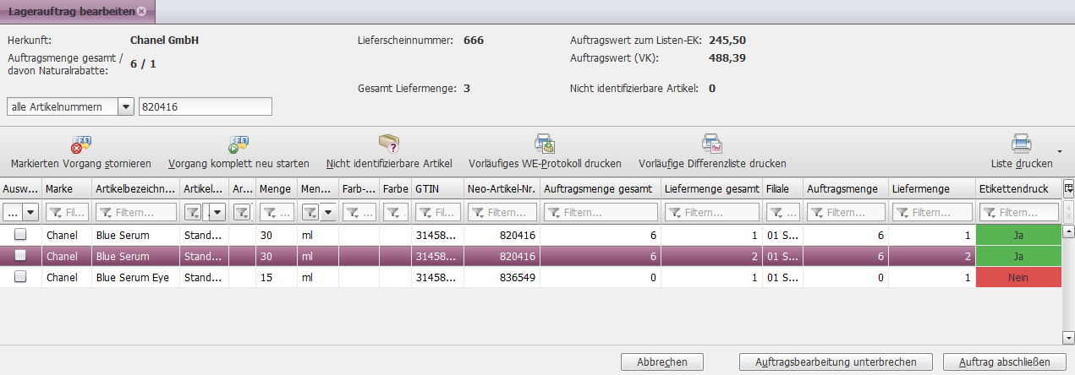Open Nicht identifizierbare Artikel box icon
The height and width of the screenshot is (375, 1075).
click(389, 144)
